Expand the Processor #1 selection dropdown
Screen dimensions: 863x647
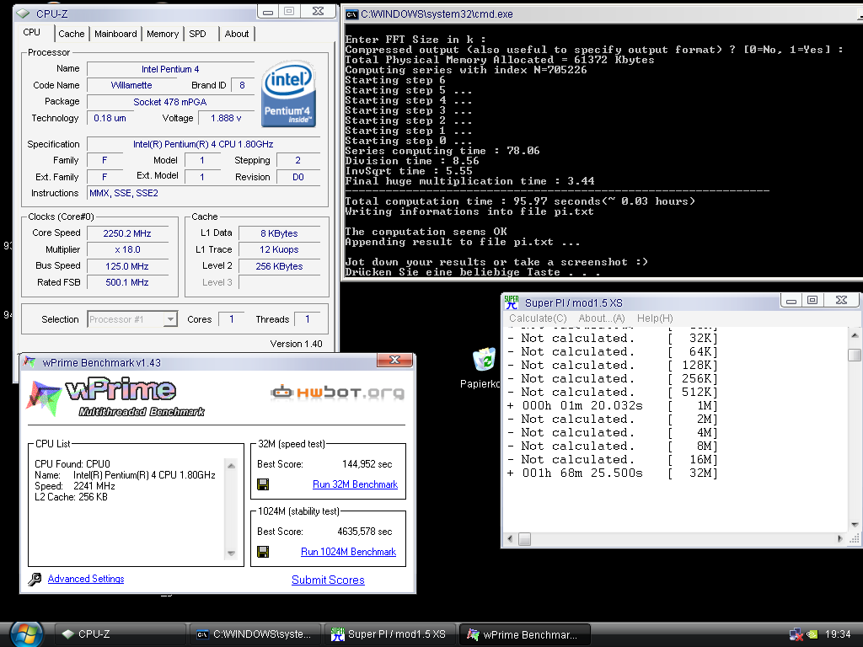click(x=170, y=319)
